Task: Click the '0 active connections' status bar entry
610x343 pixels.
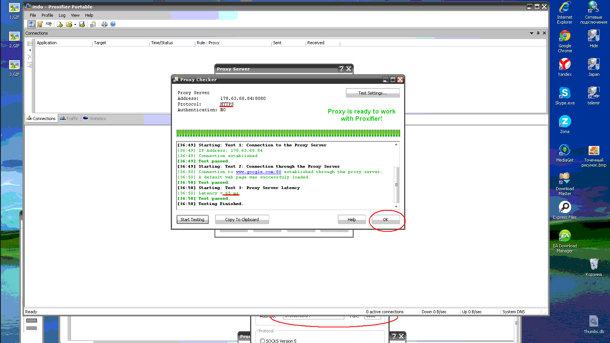Action: click(385, 312)
